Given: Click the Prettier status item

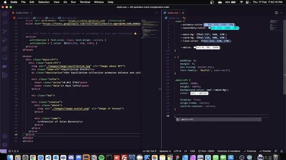Looking at the screenshot, I should (x=265, y=151).
